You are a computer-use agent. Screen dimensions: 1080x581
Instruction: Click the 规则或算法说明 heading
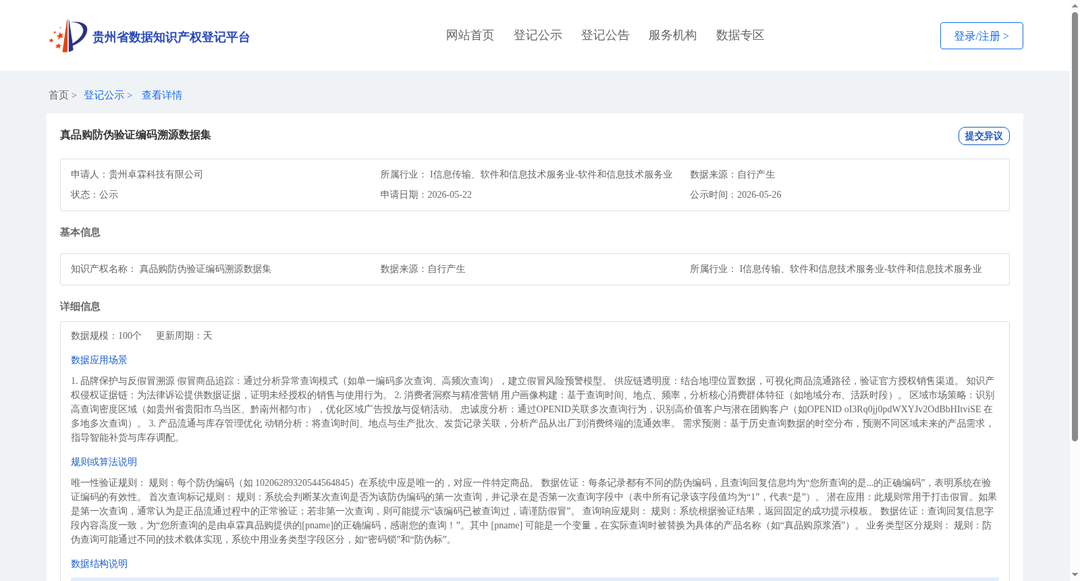coord(104,462)
